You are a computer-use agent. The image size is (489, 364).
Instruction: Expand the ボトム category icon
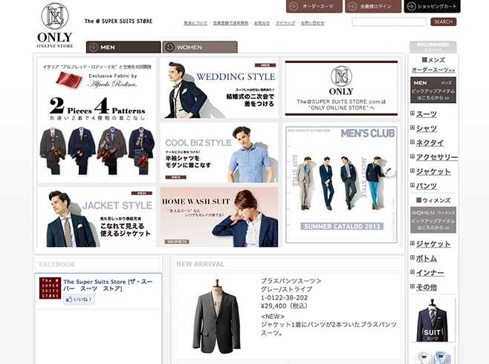coord(412,257)
